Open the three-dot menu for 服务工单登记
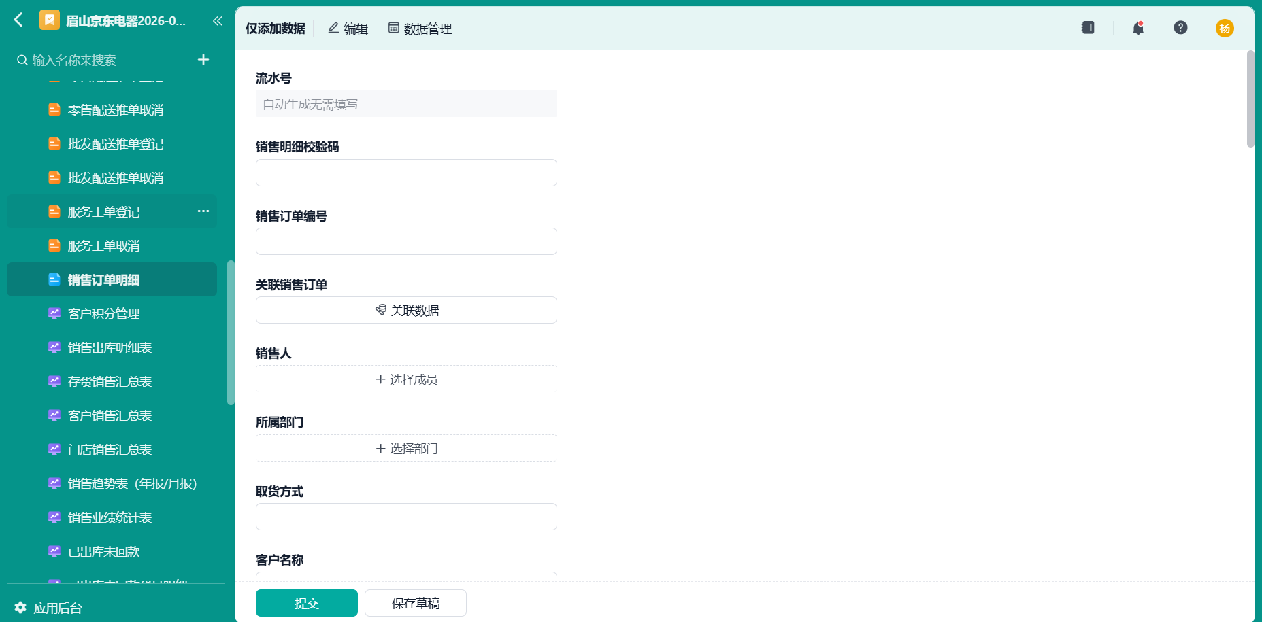1262x622 pixels. point(203,211)
